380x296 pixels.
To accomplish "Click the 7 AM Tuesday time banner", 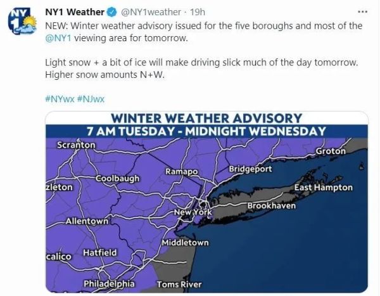I will (x=206, y=131).
